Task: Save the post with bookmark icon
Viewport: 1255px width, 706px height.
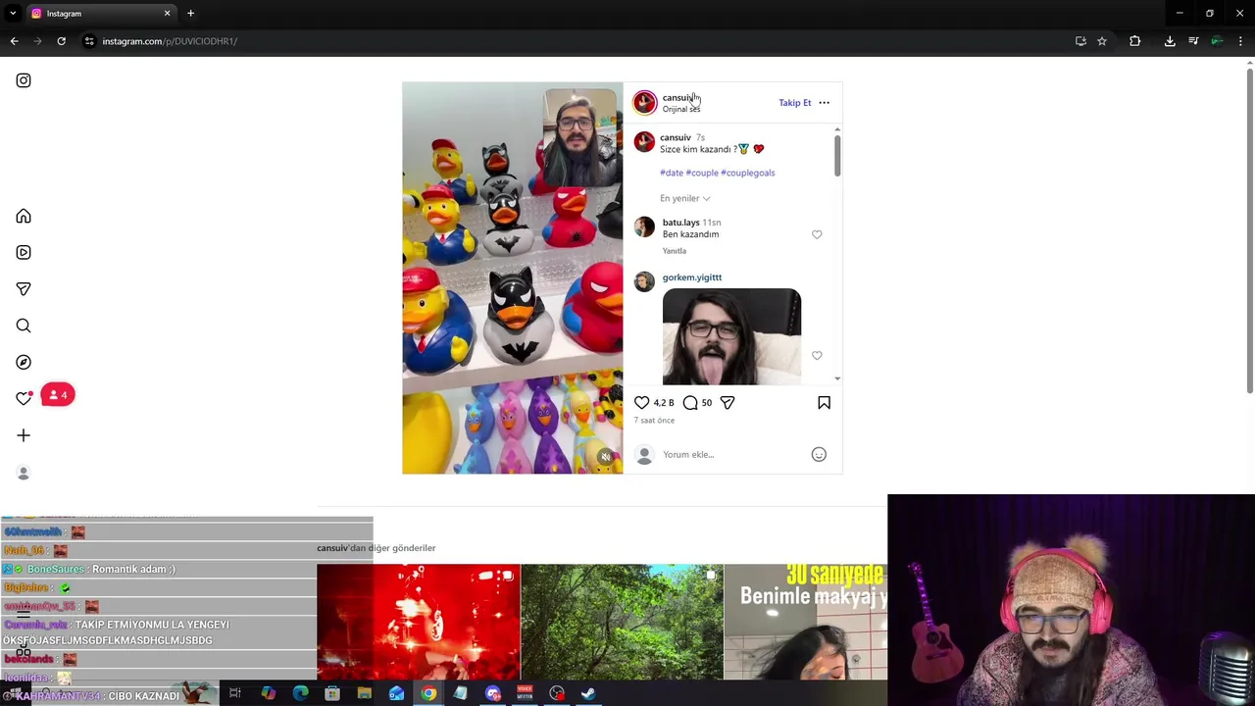Action: point(824,402)
